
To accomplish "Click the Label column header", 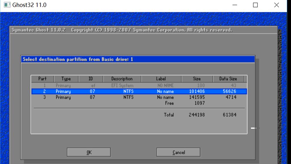I will pos(161,79).
